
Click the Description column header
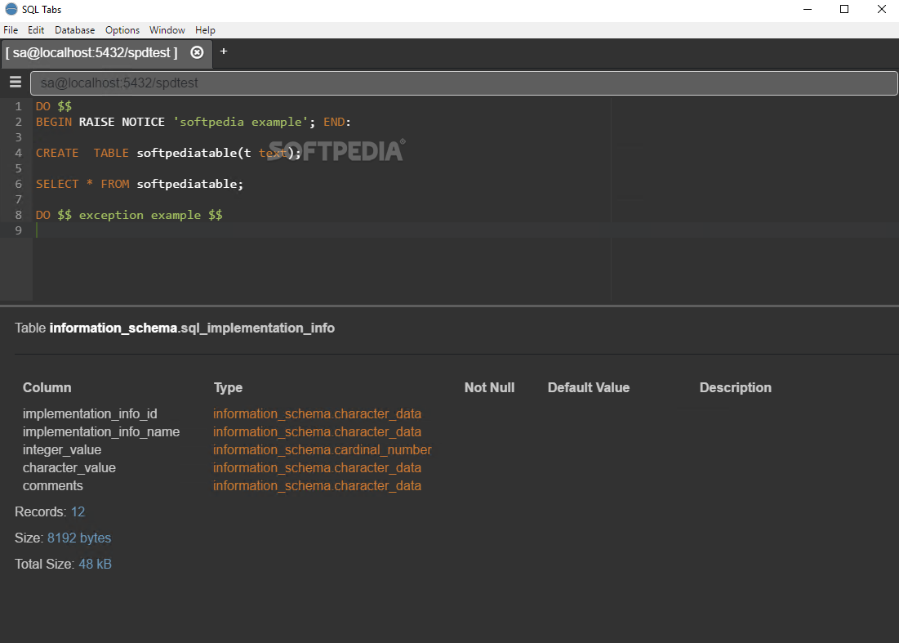coord(735,388)
